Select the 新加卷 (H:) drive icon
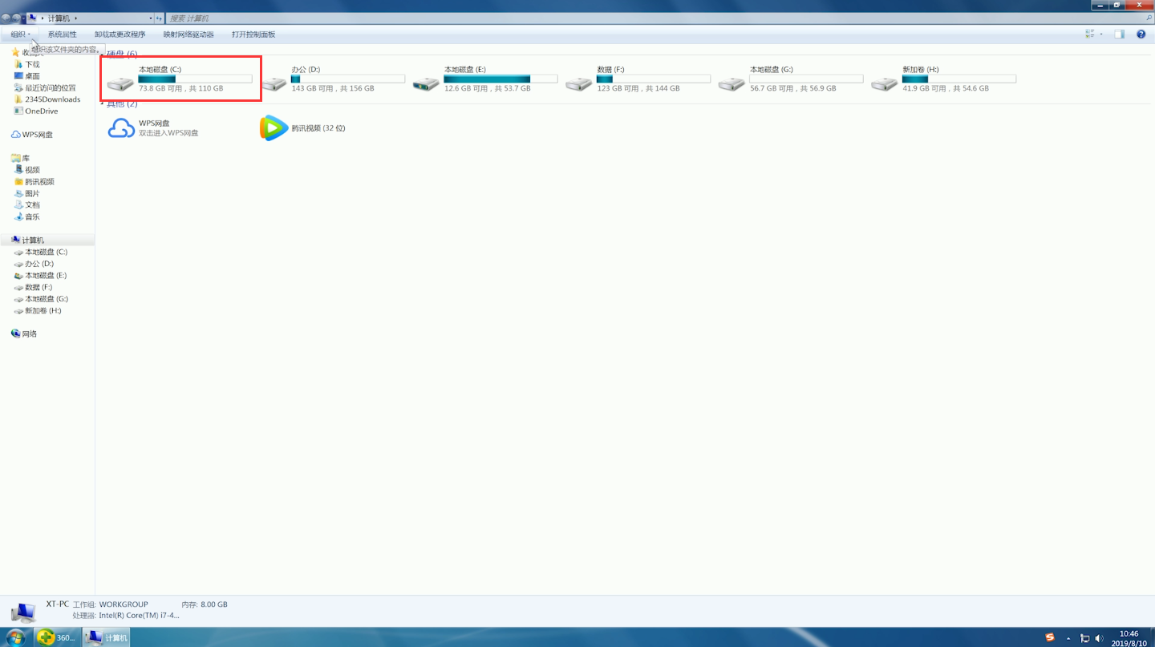The width and height of the screenshot is (1155, 647). 885,83
